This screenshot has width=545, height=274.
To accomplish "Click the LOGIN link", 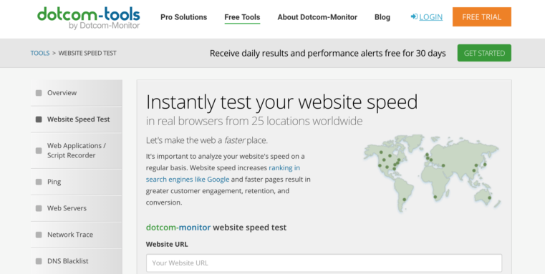I will point(430,17).
